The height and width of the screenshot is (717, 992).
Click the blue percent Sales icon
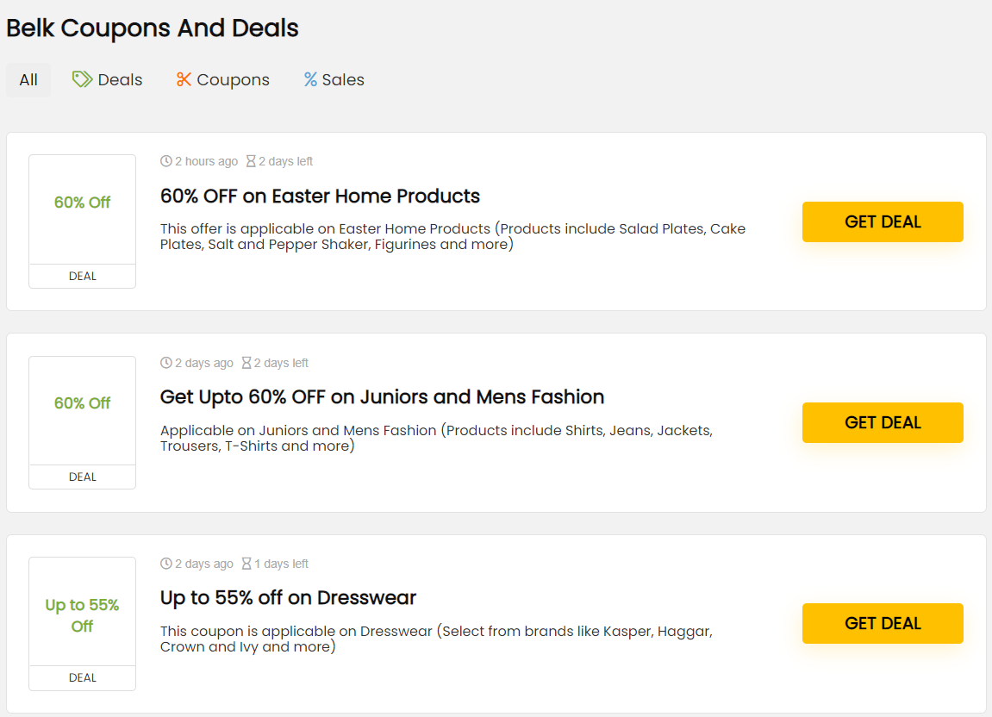click(x=310, y=80)
